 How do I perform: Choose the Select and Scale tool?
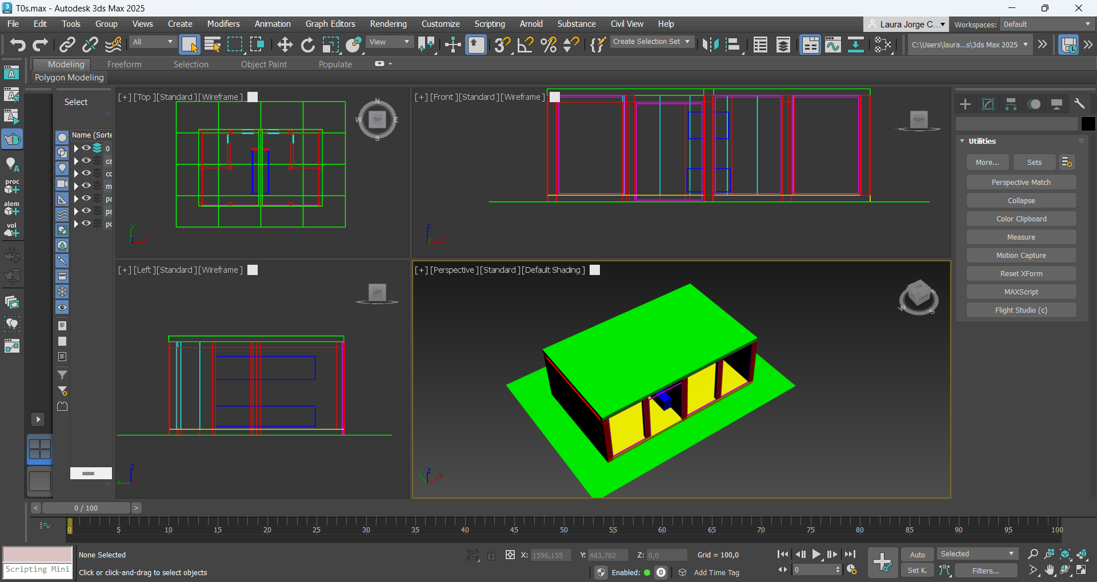[x=330, y=45]
